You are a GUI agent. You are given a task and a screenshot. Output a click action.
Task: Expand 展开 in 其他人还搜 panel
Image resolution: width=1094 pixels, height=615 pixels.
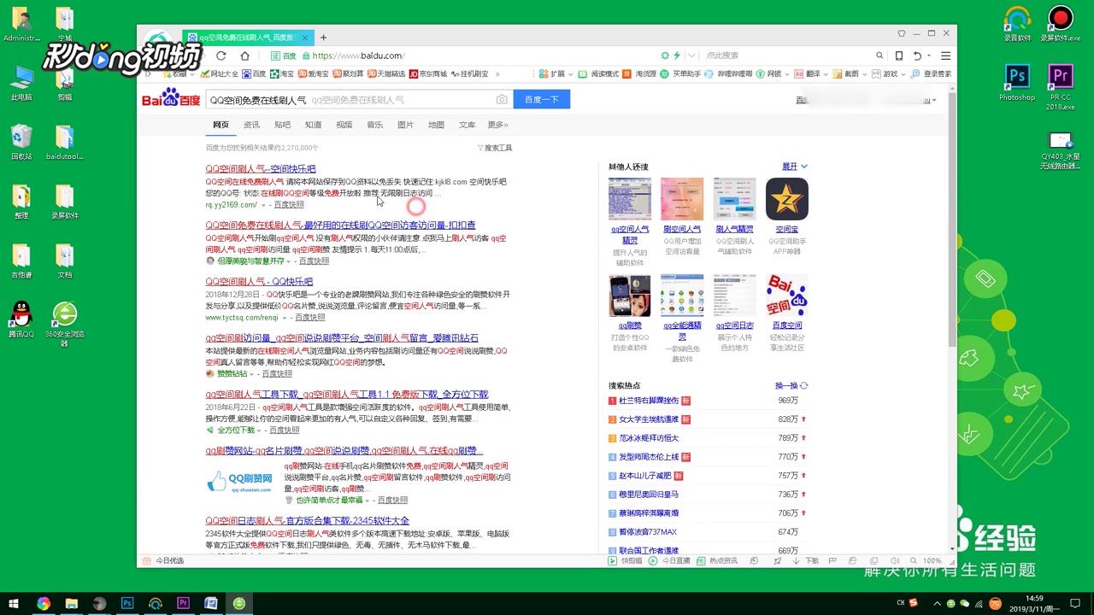[x=794, y=167]
